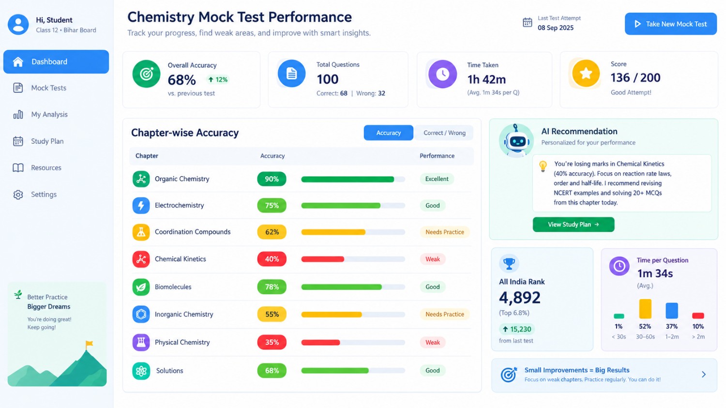This screenshot has width=726, height=408.
Task: Click the Performance column header
Action: (x=437, y=156)
